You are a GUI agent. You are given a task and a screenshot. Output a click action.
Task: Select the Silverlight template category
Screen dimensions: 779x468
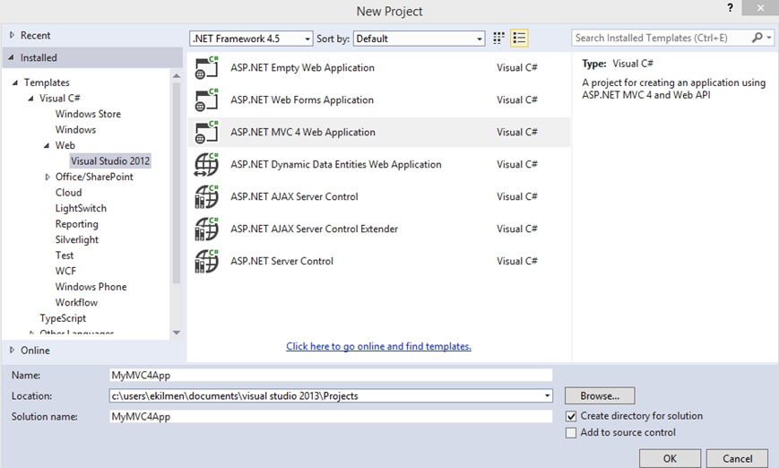[77, 239]
